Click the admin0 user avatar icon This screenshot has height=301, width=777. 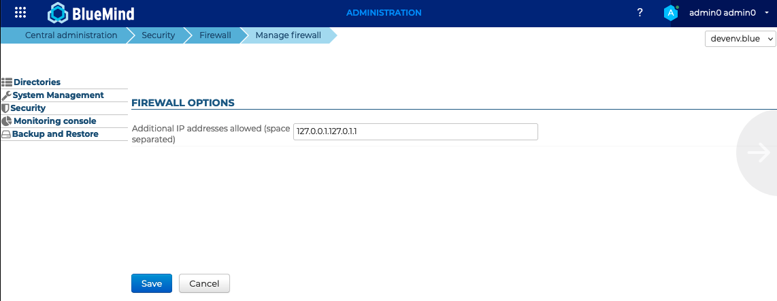671,13
